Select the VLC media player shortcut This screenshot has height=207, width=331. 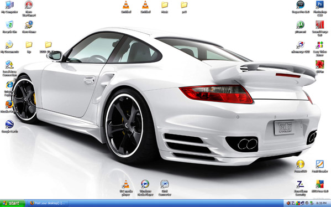coord(126,188)
